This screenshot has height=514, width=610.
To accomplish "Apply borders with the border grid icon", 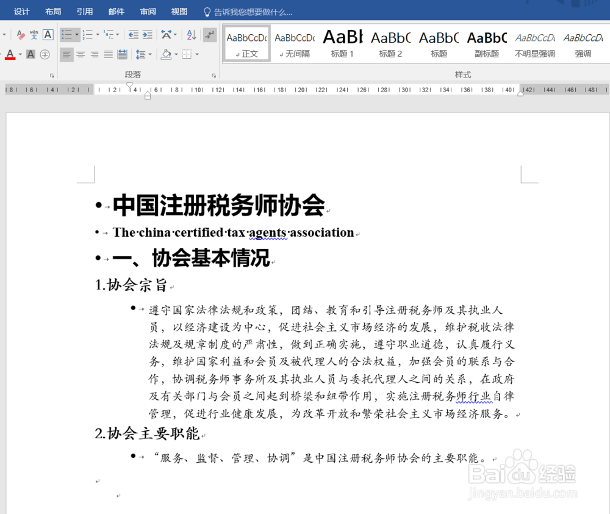I will pos(187,54).
